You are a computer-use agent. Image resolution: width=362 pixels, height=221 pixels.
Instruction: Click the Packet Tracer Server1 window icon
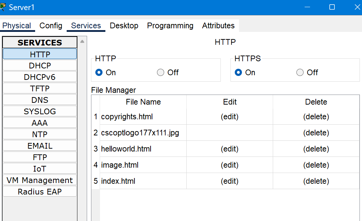[3, 7]
